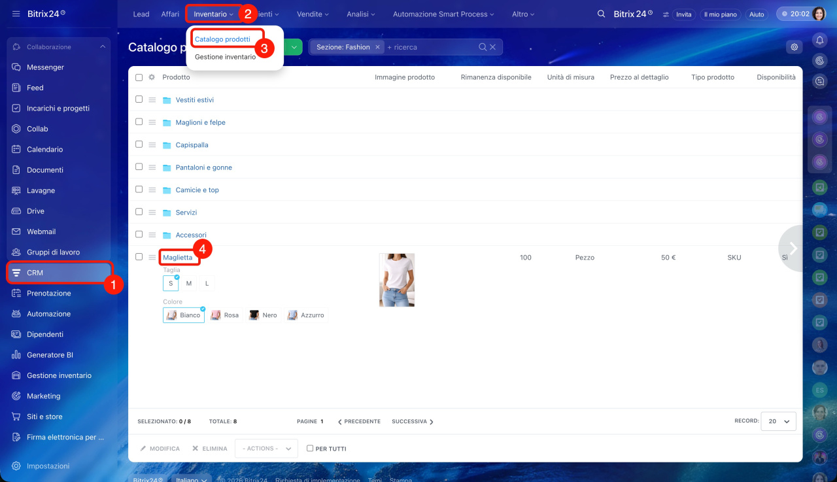Open the Actions dropdown
Image resolution: width=837 pixels, height=482 pixels.
pyautogui.click(x=266, y=449)
